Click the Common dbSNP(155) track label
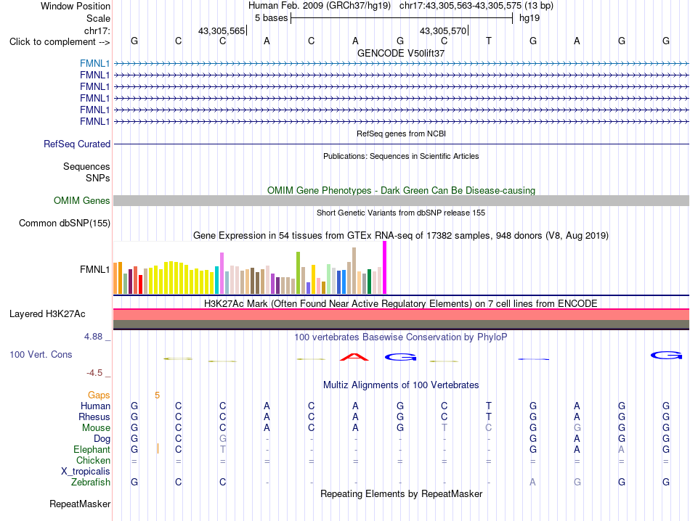 [65, 223]
